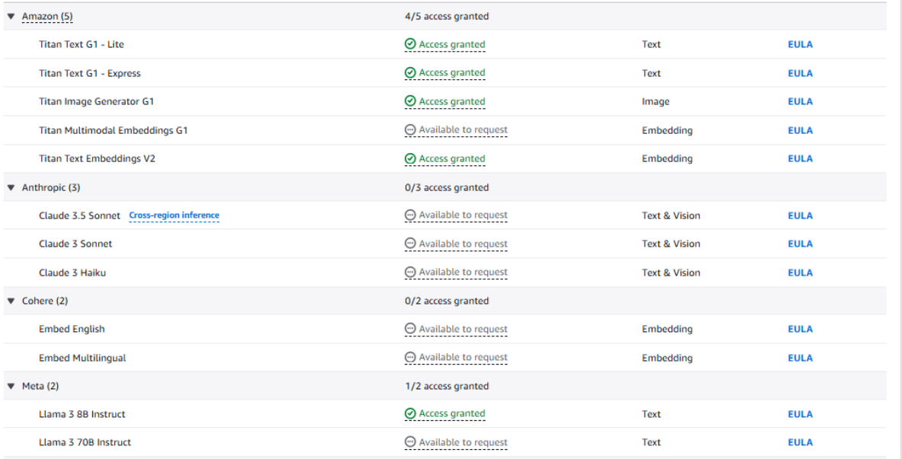Click Access granted text for Titan Text G1 - Express
Image resolution: width=902 pixels, height=459 pixels.
point(451,73)
